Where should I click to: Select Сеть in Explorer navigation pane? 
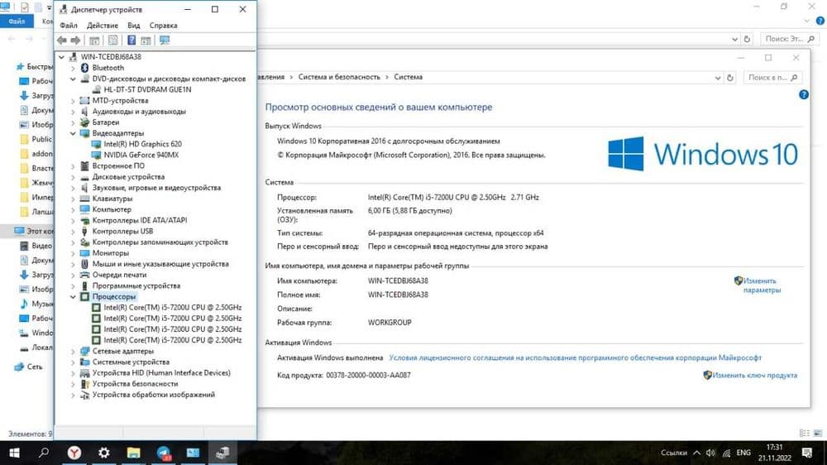pos(34,367)
